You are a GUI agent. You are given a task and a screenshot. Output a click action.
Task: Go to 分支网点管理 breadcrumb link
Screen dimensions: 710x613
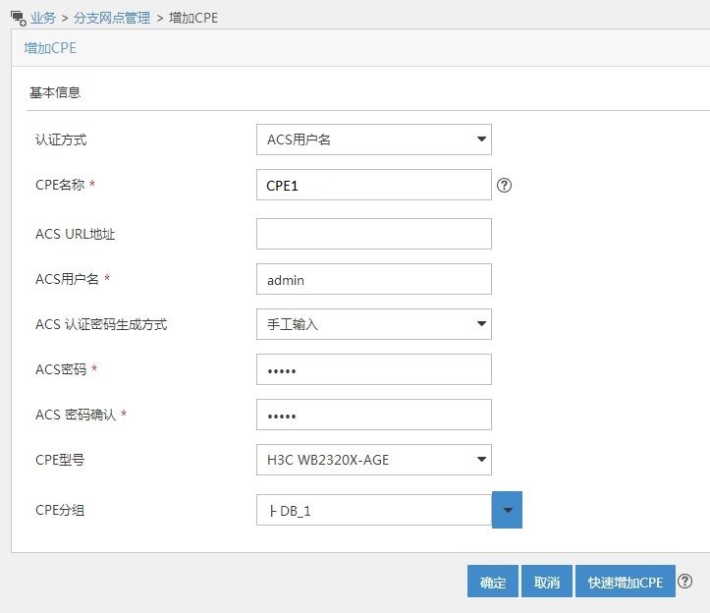coord(112,18)
